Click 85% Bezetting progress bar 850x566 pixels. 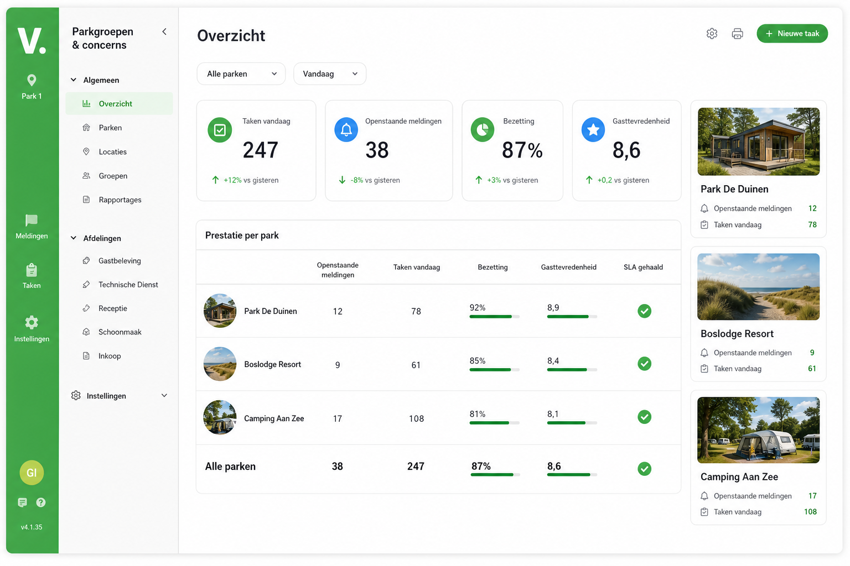click(494, 370)
